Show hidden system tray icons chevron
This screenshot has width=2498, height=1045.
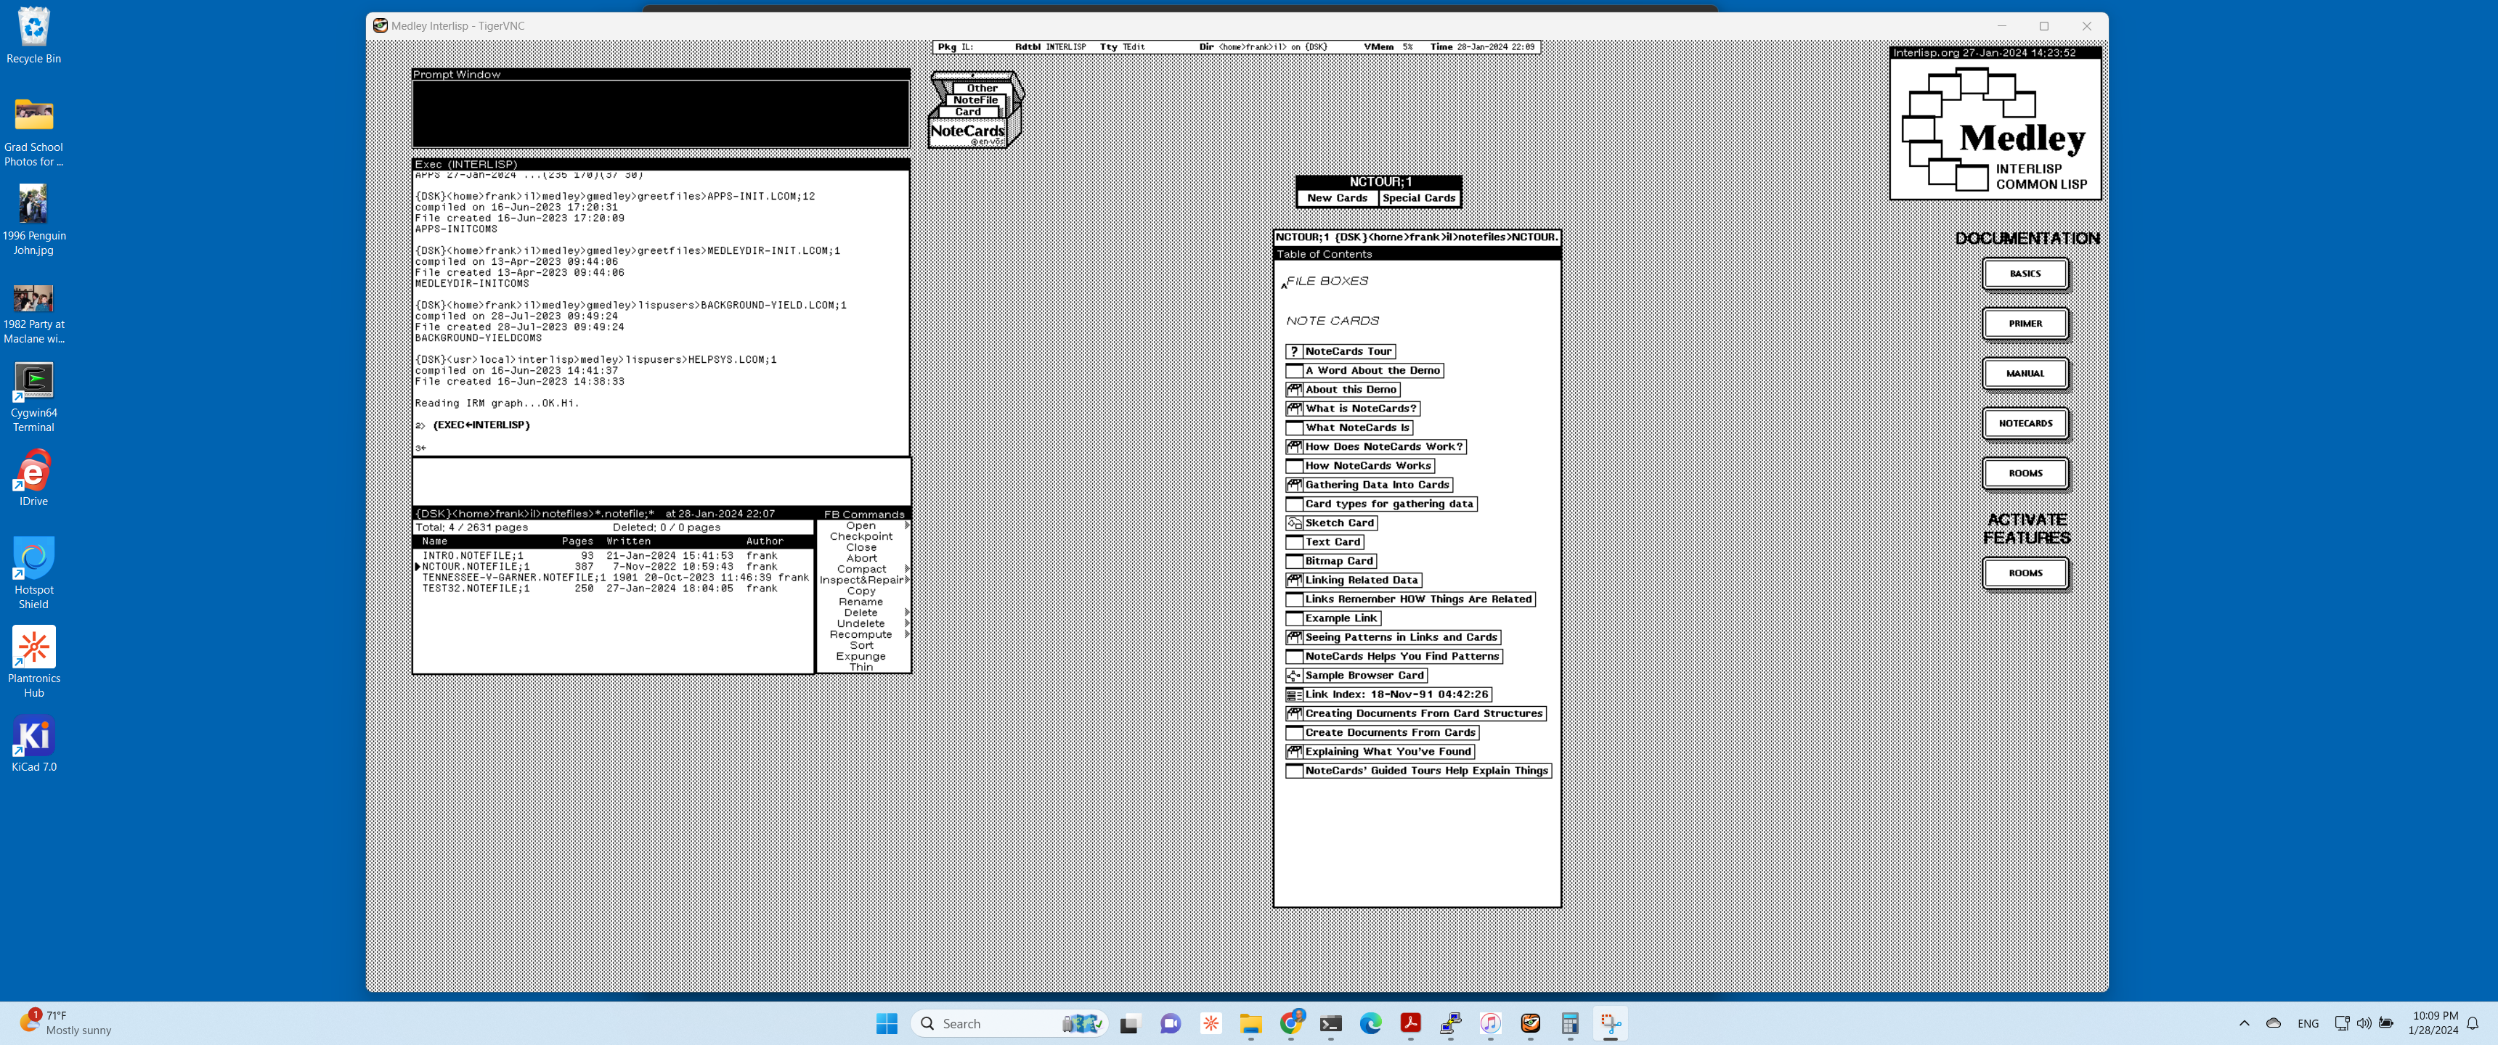pyautogui.click(x=2244, y=1023)
